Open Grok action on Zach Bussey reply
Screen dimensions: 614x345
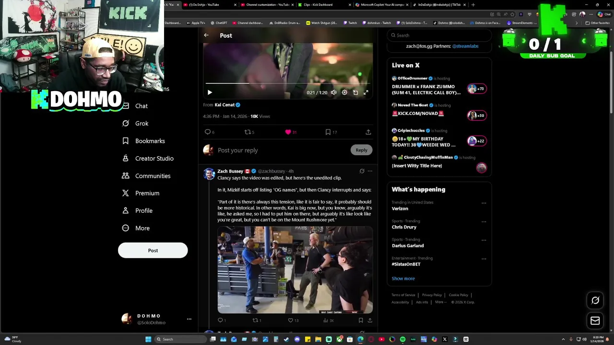(x=362, y=171)
